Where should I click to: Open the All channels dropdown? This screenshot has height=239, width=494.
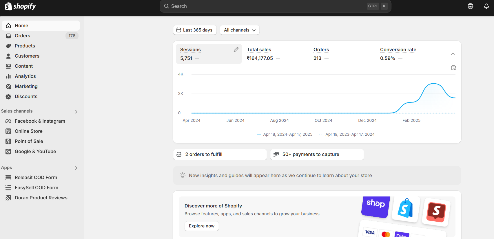point(239,30)
